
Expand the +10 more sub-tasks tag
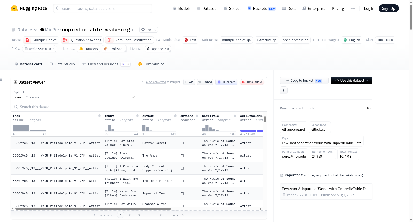(x=316, y=40)
